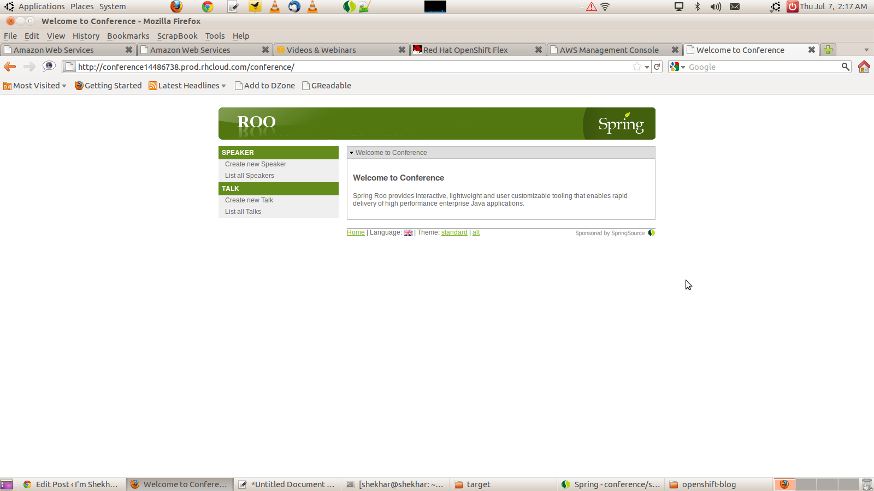Image resolution: width=874 pixels, height=491 pixels.
Task: Collapse the Welcome to Conference panel
Action: click(352, 153)
